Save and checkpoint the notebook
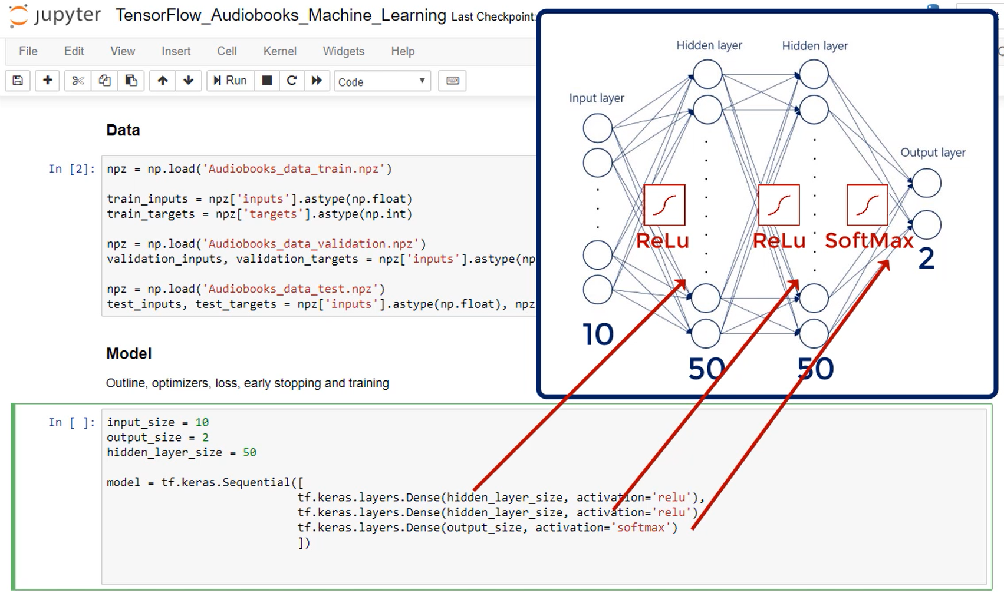Screen dimensions: 1004x593 coord(18,81)
